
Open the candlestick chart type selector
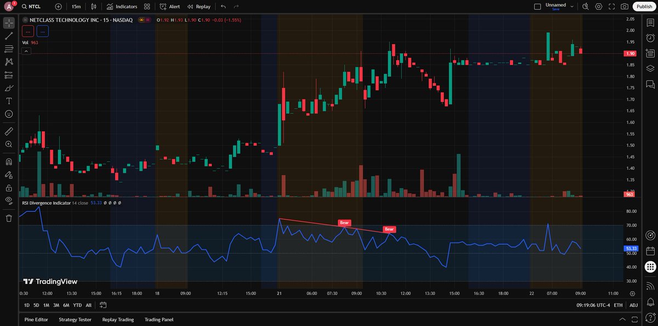(x=94, y=7)
